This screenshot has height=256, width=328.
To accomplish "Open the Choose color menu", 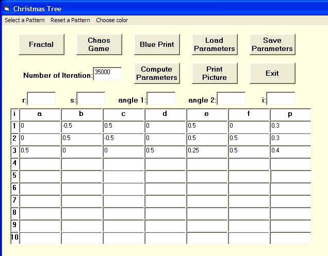I will pyautogui.click(x=112, y=20).
